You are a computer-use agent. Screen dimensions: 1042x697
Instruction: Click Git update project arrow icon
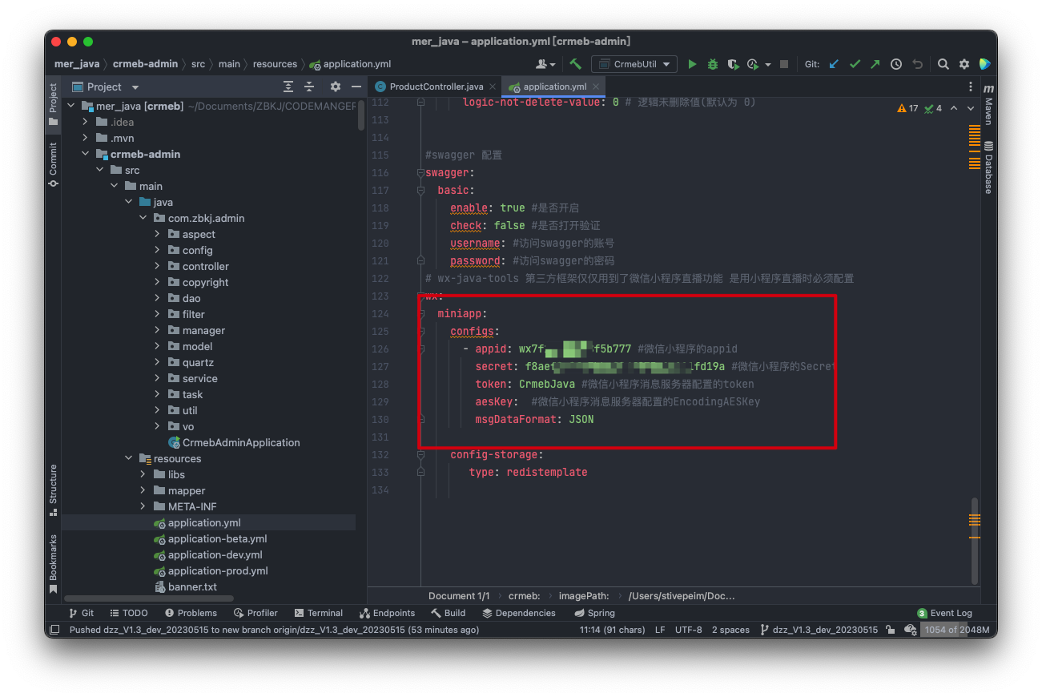[x=834, y=64]
